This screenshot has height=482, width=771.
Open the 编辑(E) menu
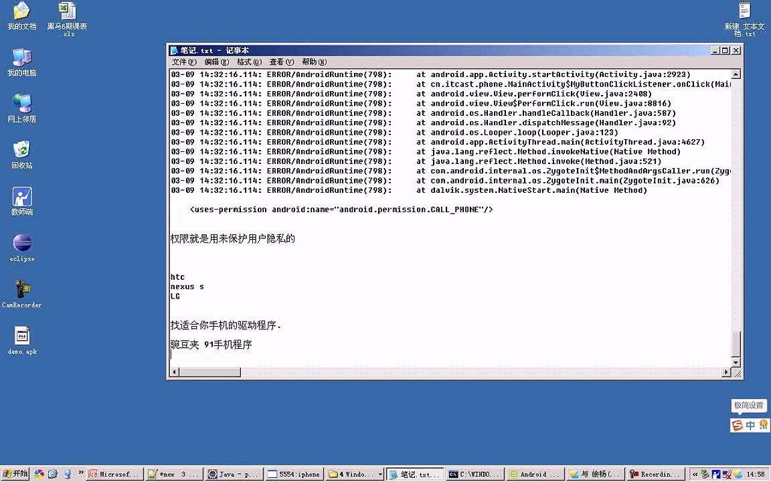click(x=217, y=62)
